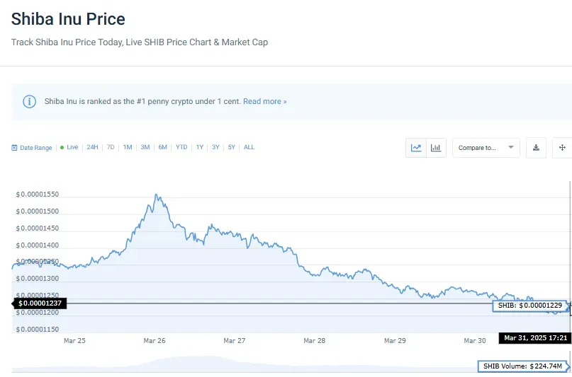Select the 1M time range

pos(128,147)
